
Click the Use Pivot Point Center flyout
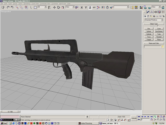click(x=77, y=7)
